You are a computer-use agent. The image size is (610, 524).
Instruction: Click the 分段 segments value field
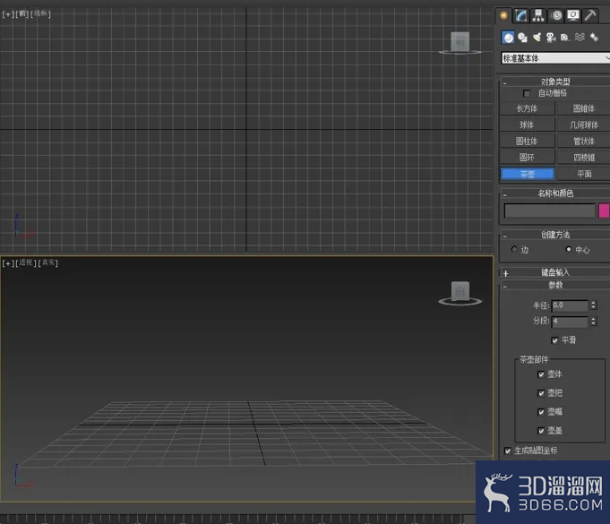click(570, 322)
